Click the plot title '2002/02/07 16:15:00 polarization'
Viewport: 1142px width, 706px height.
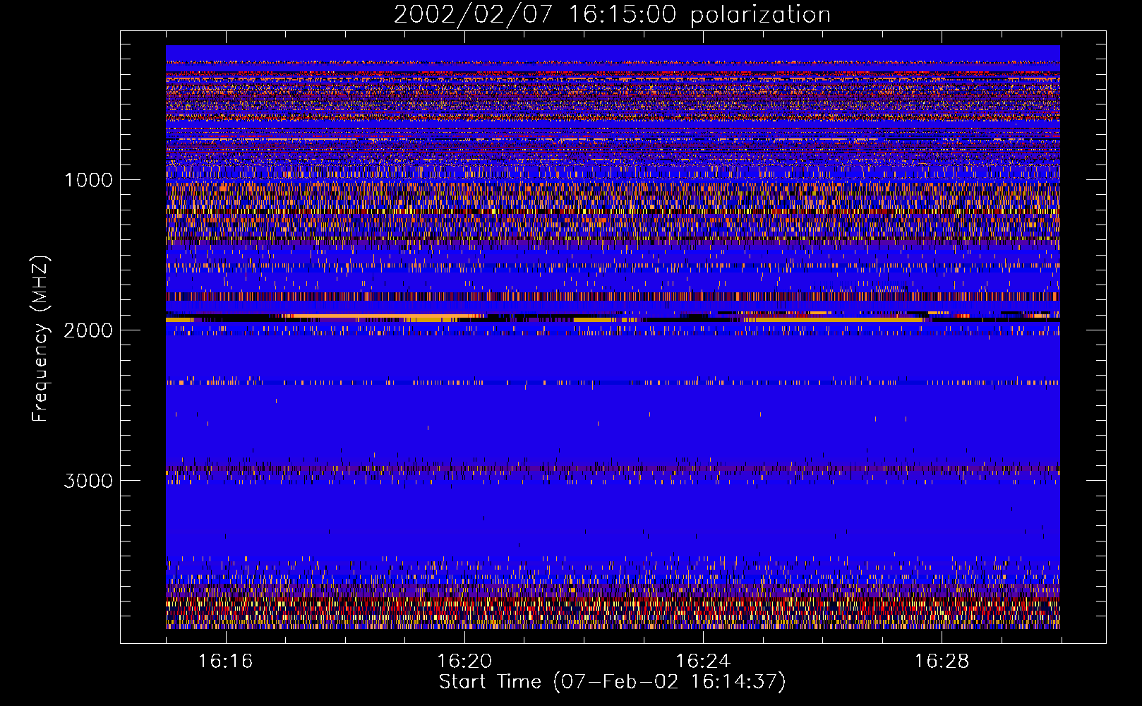(612, 15)
